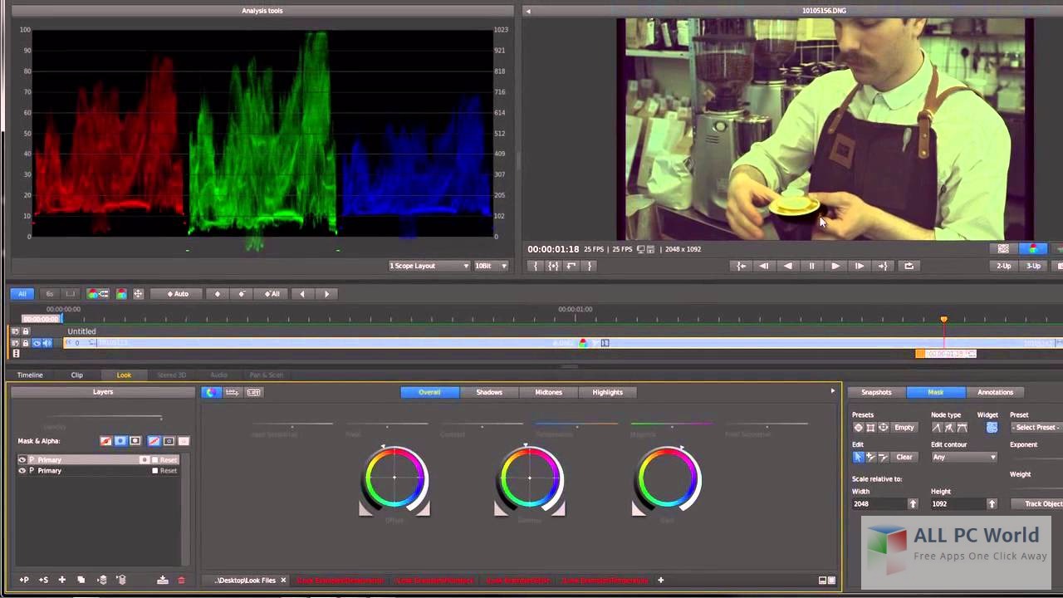Switch to the Clip tab
Image resolution: width=1063 pixels, height=598 pixels.
(x=76, y=375)
